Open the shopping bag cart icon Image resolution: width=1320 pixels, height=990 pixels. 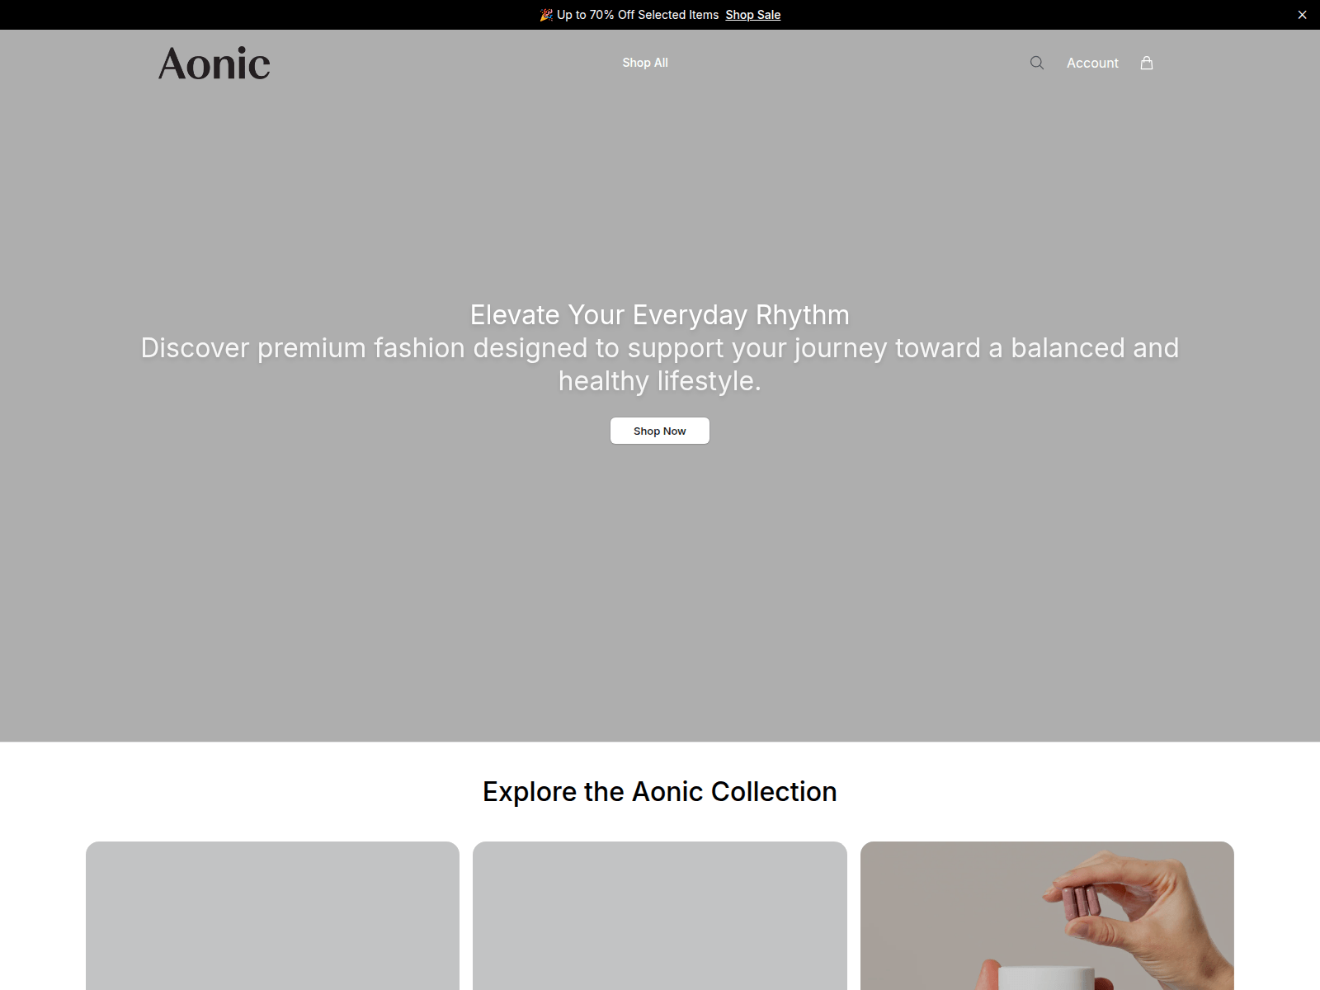pyautogui.click(x=1147, y=63)
